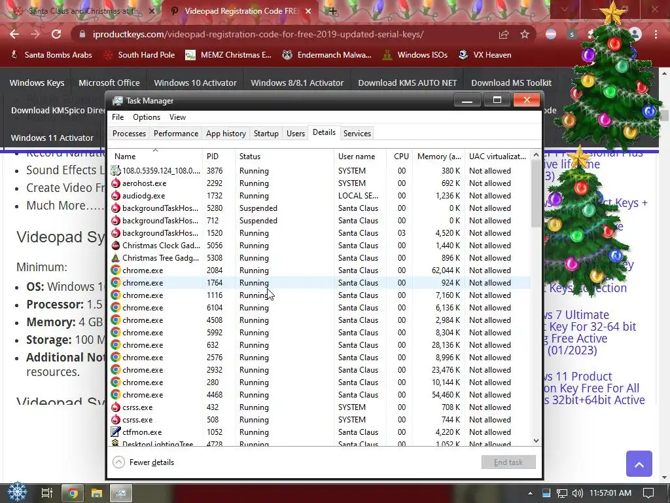Open the notification center icon
670x503 pixels.
pos(648,493)
